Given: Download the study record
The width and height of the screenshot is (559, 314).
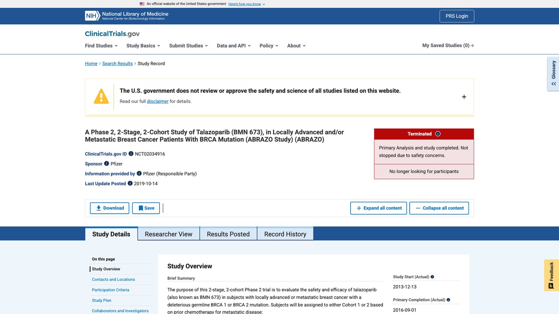Looking at the screenshot, I should (x=110, y=208).
